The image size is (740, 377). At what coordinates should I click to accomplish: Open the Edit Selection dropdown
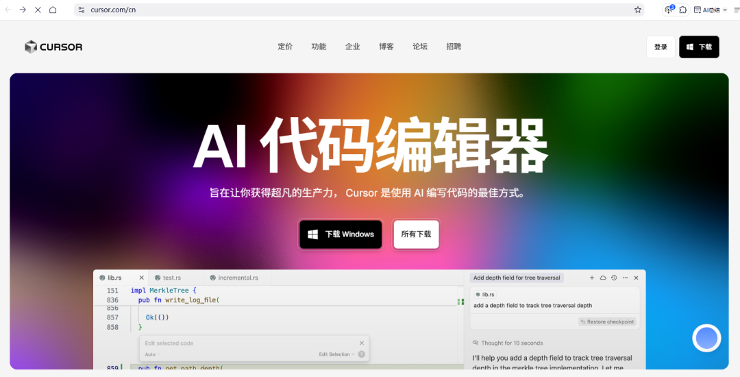[336, 354]
